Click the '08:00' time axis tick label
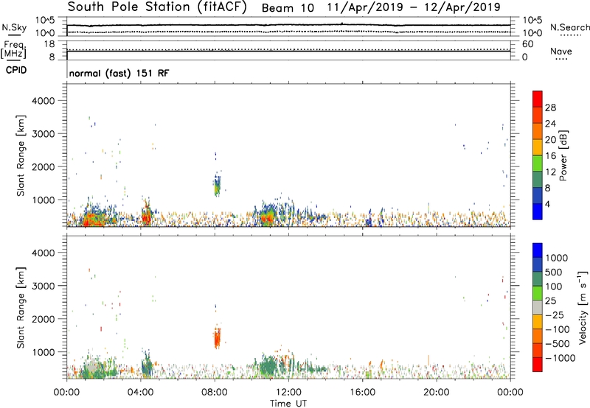590x408 pixels. pyautogui.click(x=215, y=393)
